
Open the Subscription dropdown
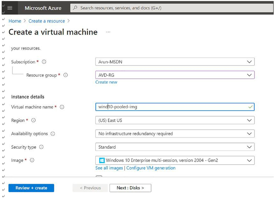click(x=175, y=62)
